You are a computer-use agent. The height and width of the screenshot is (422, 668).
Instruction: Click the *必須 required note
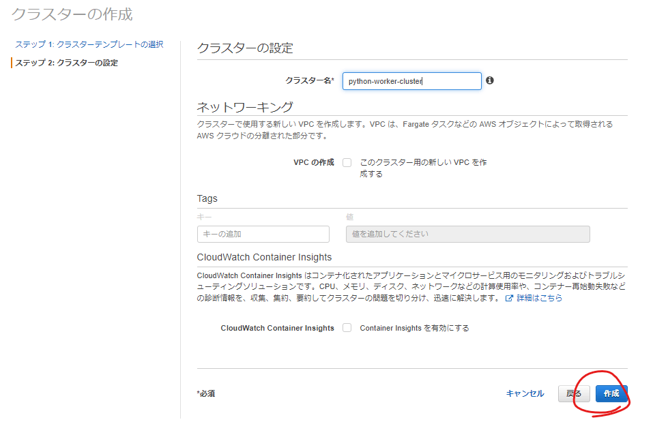206,393
